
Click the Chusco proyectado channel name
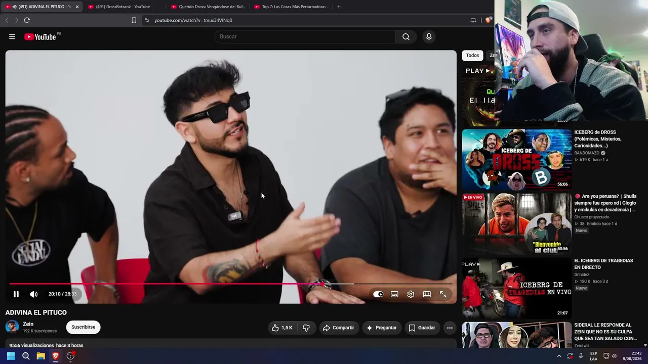coord(592,217)
